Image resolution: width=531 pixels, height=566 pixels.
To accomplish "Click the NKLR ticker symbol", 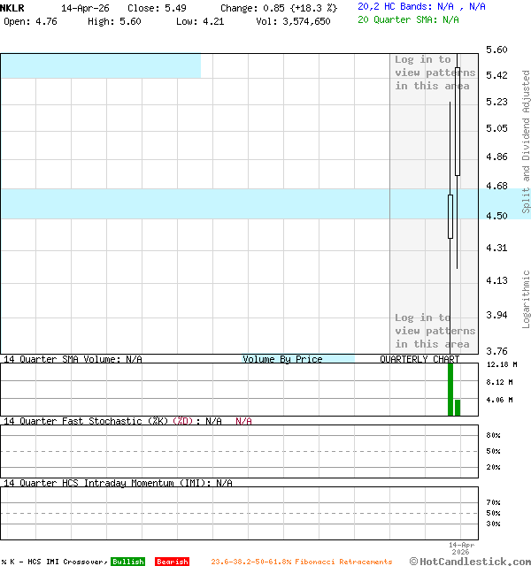I will tap(13, 7).
